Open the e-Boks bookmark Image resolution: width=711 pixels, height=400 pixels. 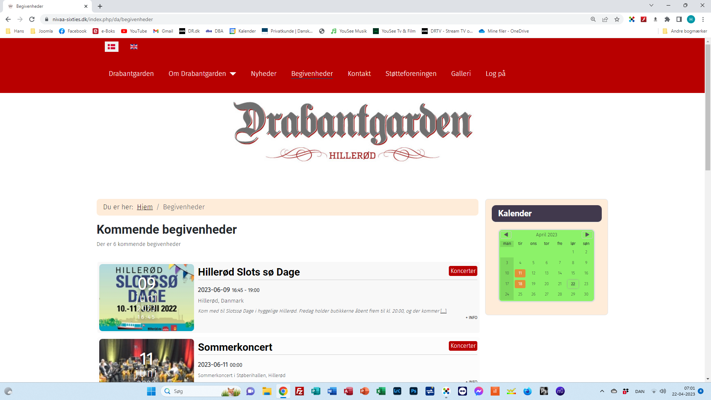(x=104, y=31)
